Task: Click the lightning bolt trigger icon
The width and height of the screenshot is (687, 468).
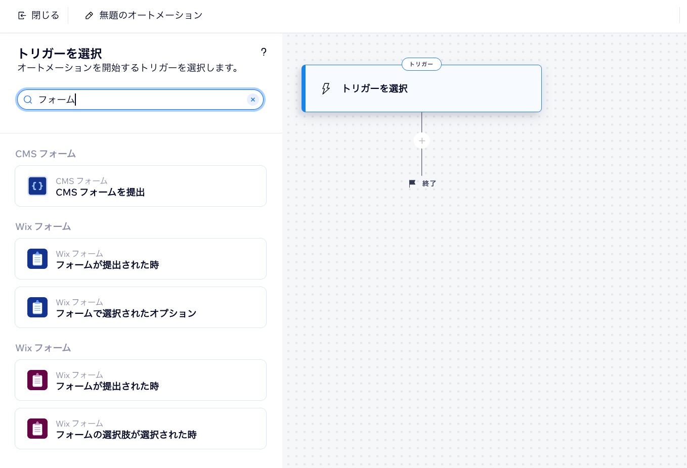Action: point(326,89)
